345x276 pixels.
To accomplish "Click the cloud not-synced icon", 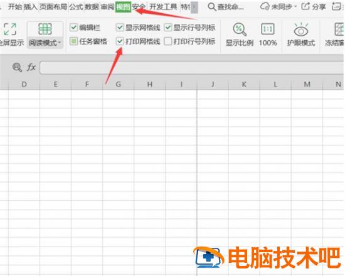I will click(265, 7).
